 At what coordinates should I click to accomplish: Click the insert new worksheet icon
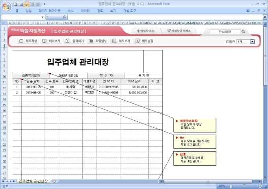pos(54,181)
